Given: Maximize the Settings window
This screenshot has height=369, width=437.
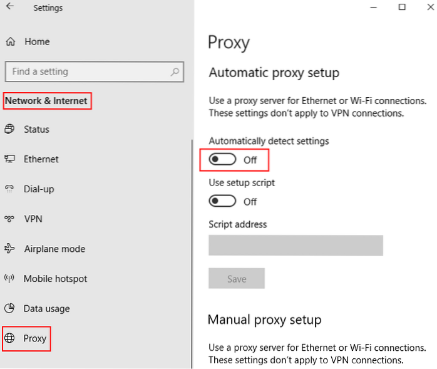Looking at the screenshot, I should click(401, 8).
